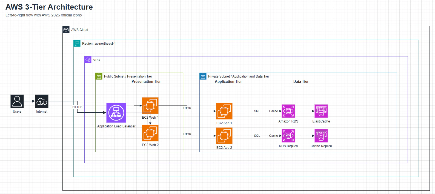The image size is (435, 194).
Task: Select the 'Left-to-right flow' subtitle text
Action: click(44, 15)
